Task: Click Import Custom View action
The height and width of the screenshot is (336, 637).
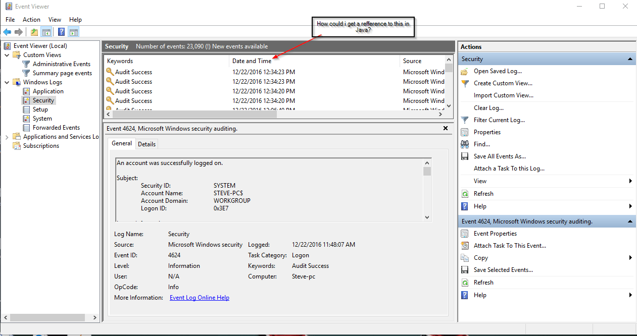Action: click(504, 95)
